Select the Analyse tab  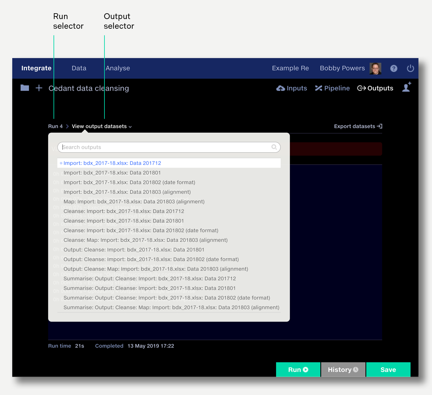pyautogui.click(x=118, y=68)
